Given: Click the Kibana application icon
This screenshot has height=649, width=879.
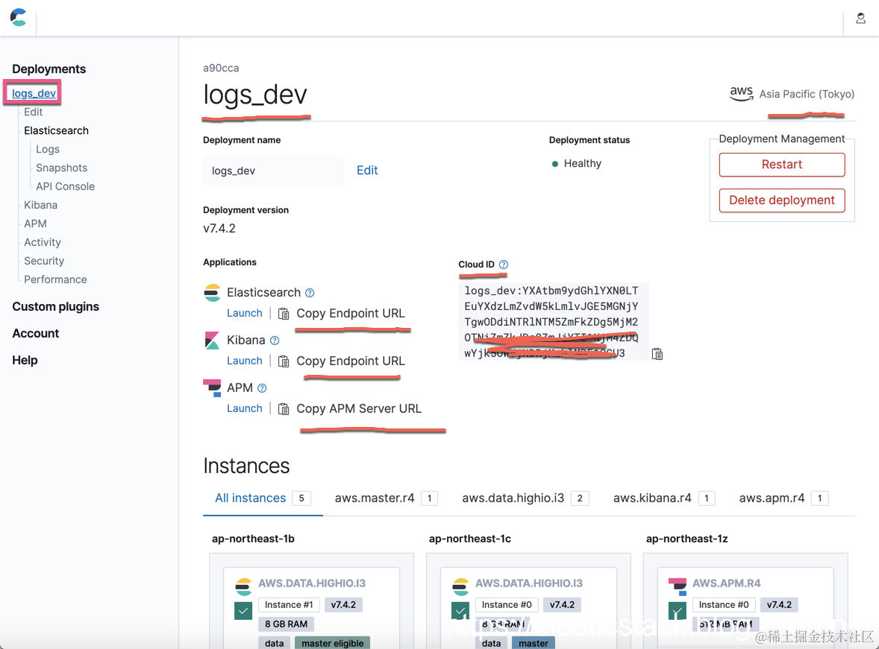Looking at the screenshot, I should (x=212, y=341).
